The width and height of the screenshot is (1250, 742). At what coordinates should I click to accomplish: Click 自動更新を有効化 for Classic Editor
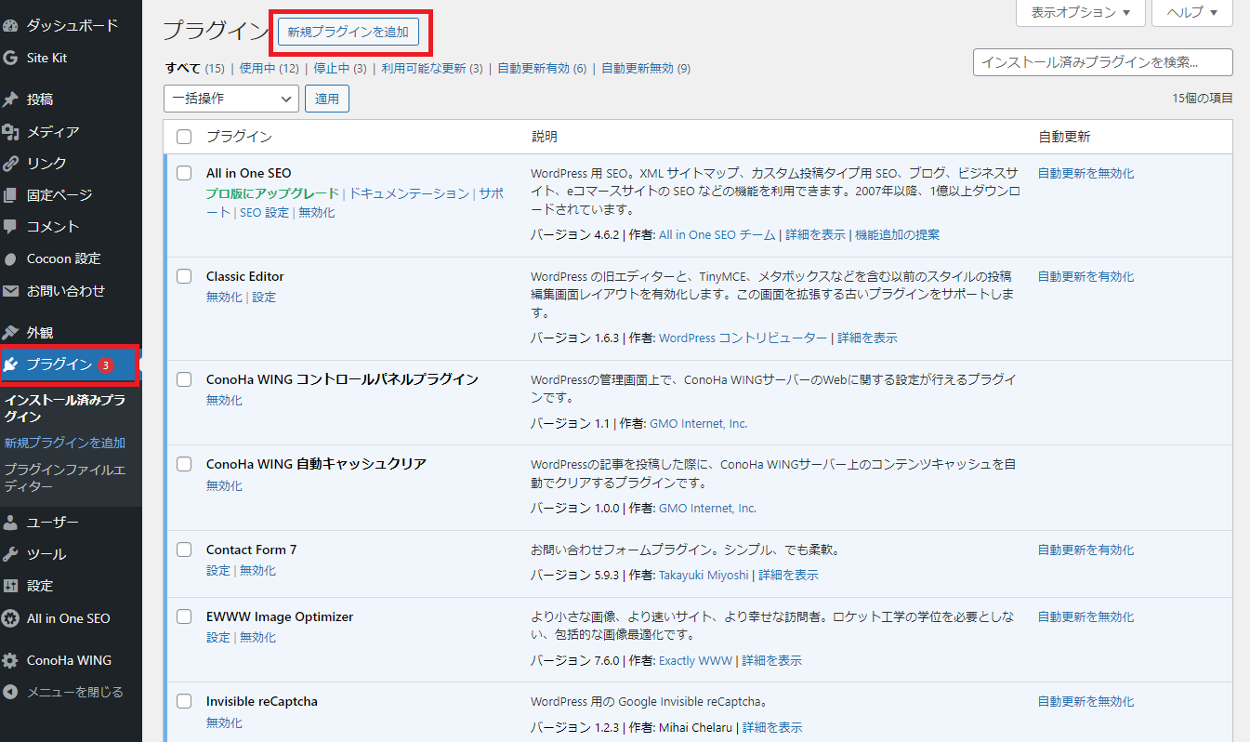click(1086, 276)
